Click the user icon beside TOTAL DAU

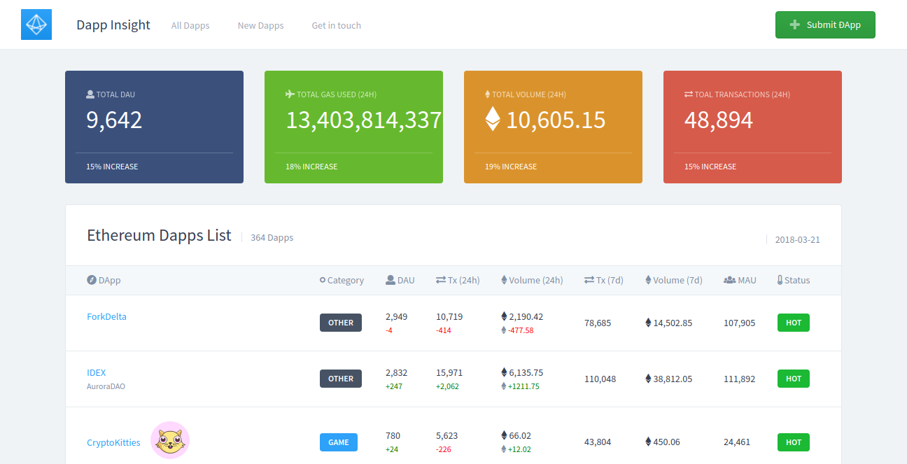[90, 94]
